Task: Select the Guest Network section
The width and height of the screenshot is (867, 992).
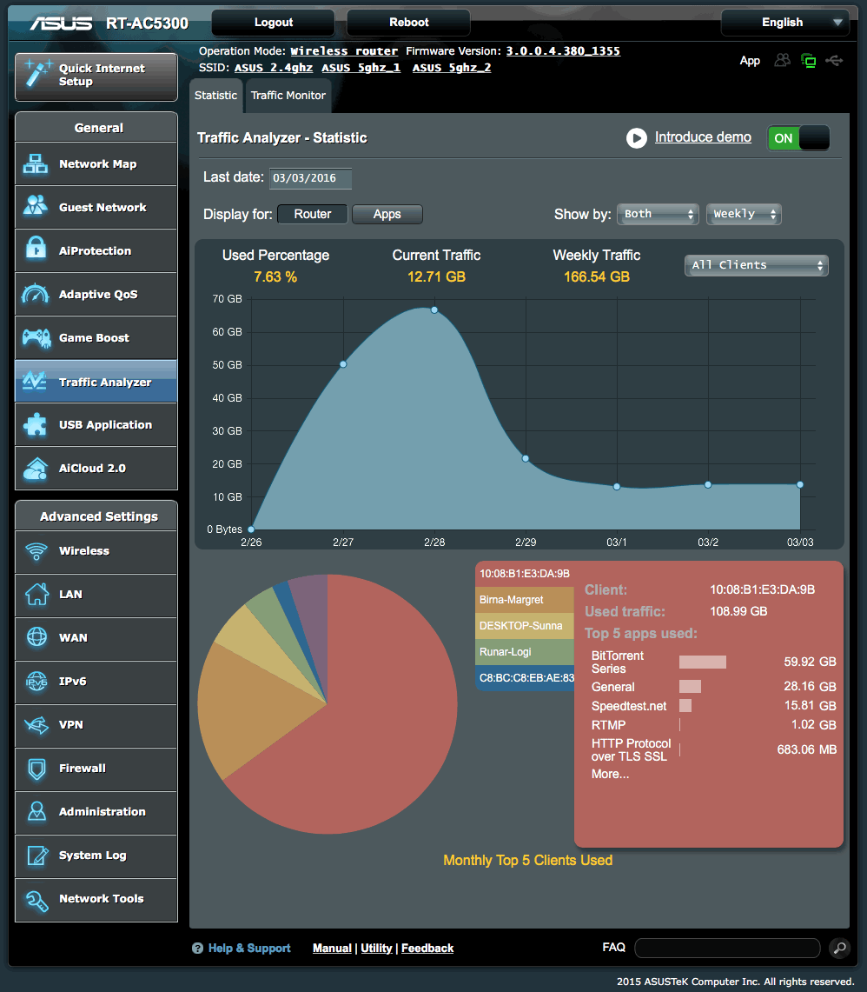Action: coord(96,207)
